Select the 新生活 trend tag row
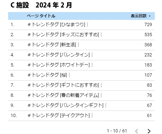Image resolution: width=162 pixels, height=134 pixels. pyautogui.click(x=81, y=45)
